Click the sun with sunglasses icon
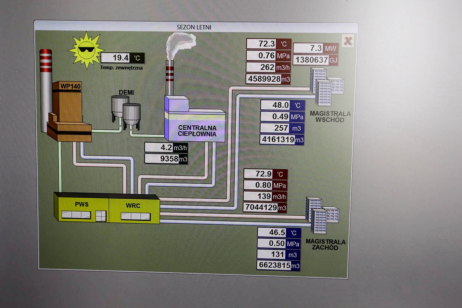 point(86,50)
